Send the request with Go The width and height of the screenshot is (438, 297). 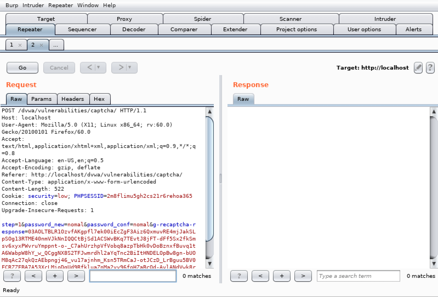tap(22, 68)
